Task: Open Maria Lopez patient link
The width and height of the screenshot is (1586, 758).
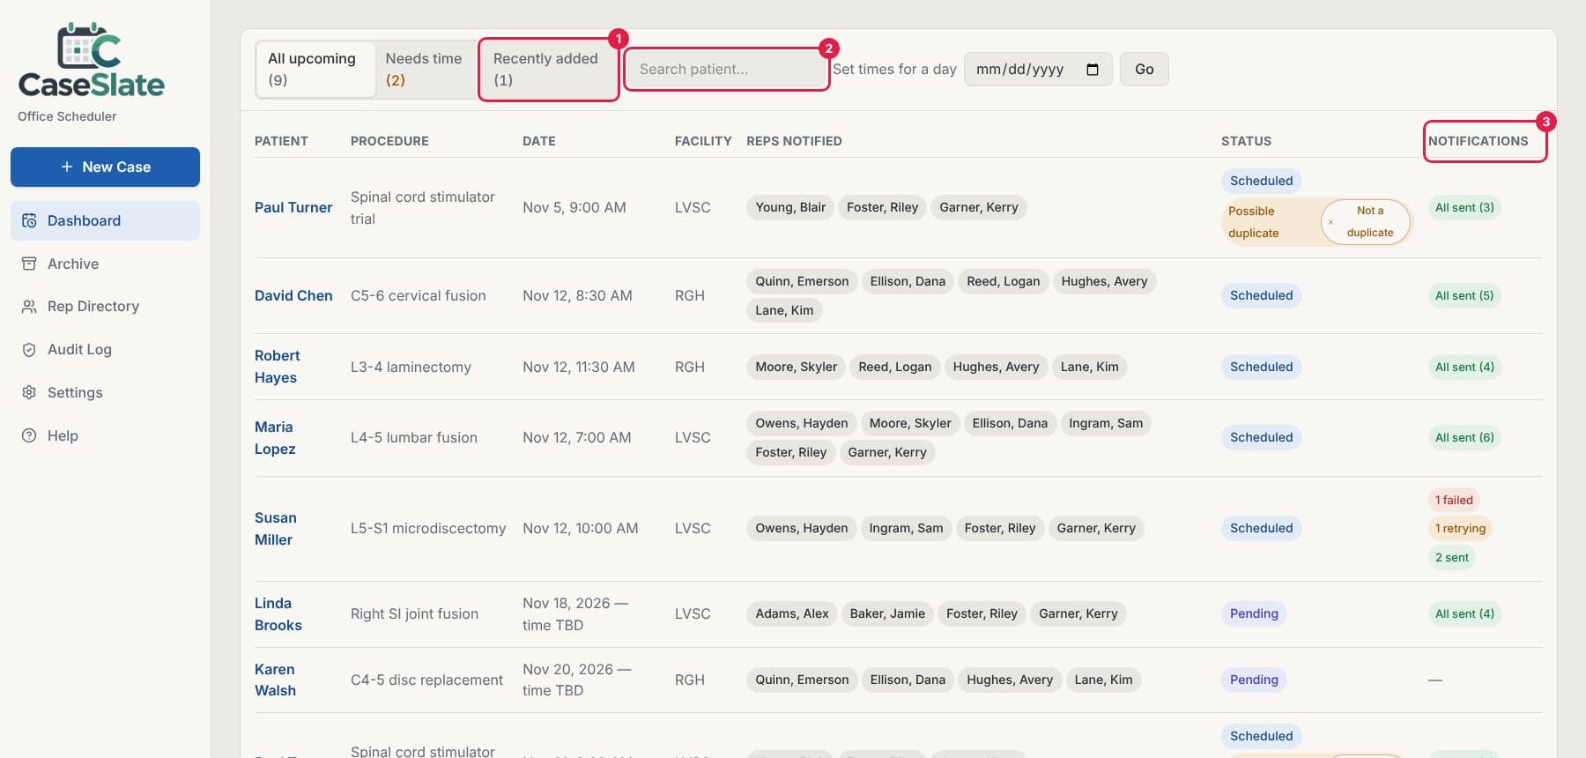Action: (275, 438)
